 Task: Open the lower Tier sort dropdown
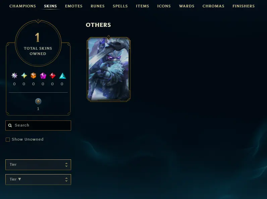click(x=38, y=180)
